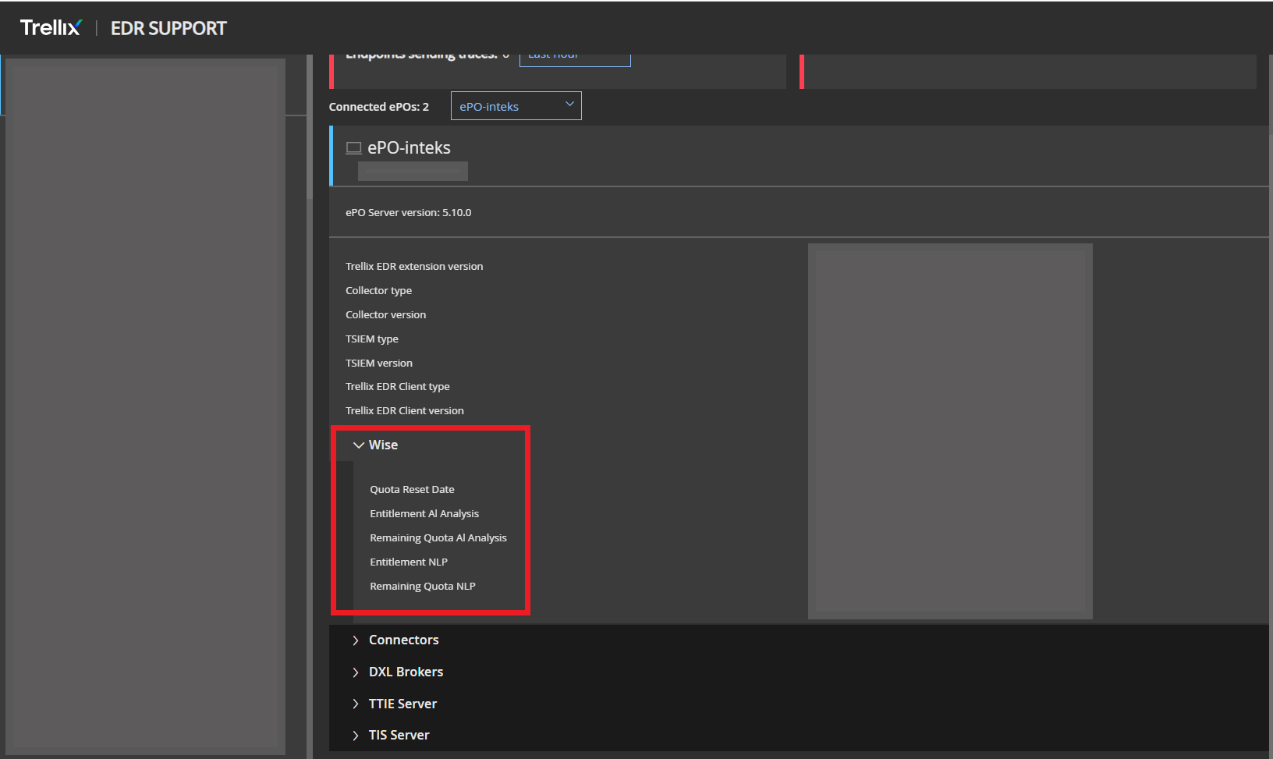Click the Connected ePOs: 2 label
This screenshot has height=759, width=1273.
(x=379, y=107)
